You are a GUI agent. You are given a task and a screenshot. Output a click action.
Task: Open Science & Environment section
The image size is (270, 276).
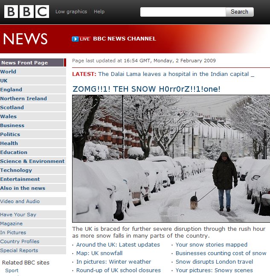[x=33, y=161]
